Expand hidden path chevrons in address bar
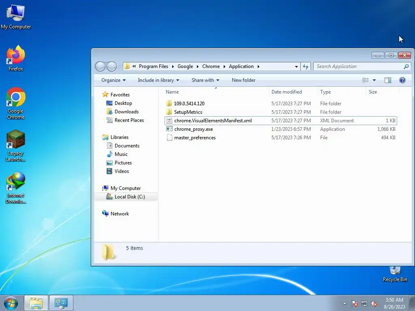415x311 pixels. 134,66
